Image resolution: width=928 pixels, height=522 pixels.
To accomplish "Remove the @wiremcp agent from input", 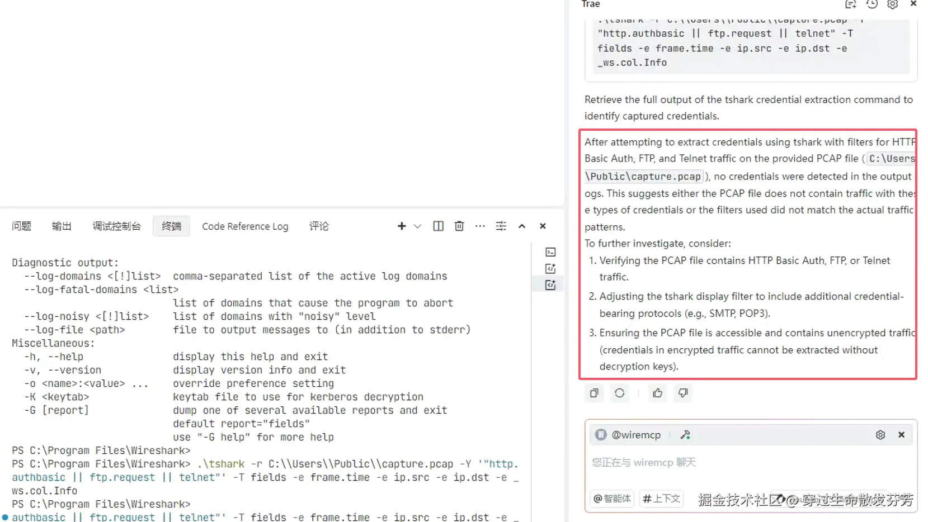I will tap(902, 435).
